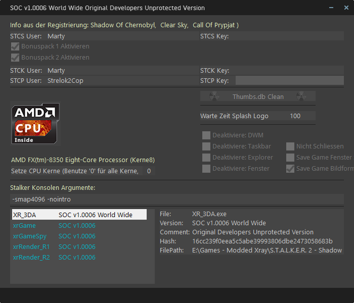Click the STCK Key field
Viewport: 354px width, 303px height.
290,71
